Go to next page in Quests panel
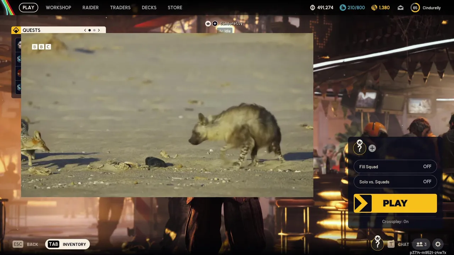The width and height of the screenshot is (454, 255). click(99, 30)
